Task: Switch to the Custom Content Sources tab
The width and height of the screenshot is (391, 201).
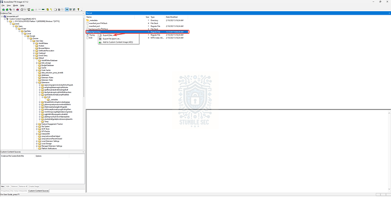Action: (39, 191)
